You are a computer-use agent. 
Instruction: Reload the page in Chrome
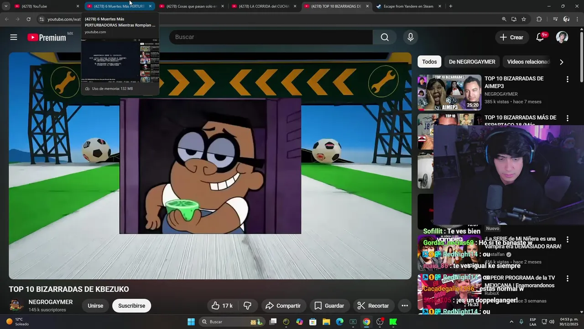pyautogui.click(x=28, y=19)
